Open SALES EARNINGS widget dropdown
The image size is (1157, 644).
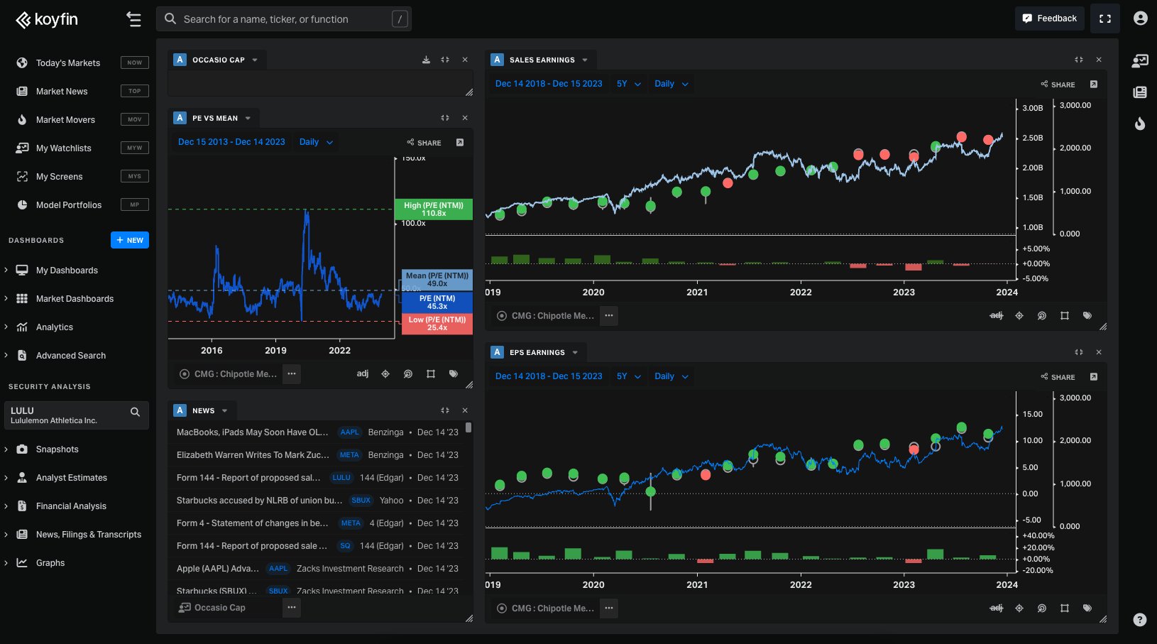click(x=585, y=60)
